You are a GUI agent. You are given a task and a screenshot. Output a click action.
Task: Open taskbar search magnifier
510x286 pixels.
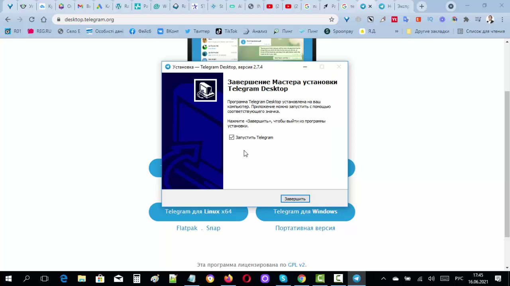(27, 279)
